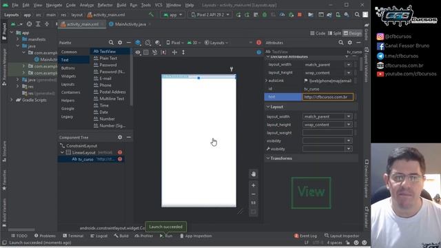Viewport: 441px width, 248px height.
Task: Collapse the Layout section
Action: click(268, 107)
